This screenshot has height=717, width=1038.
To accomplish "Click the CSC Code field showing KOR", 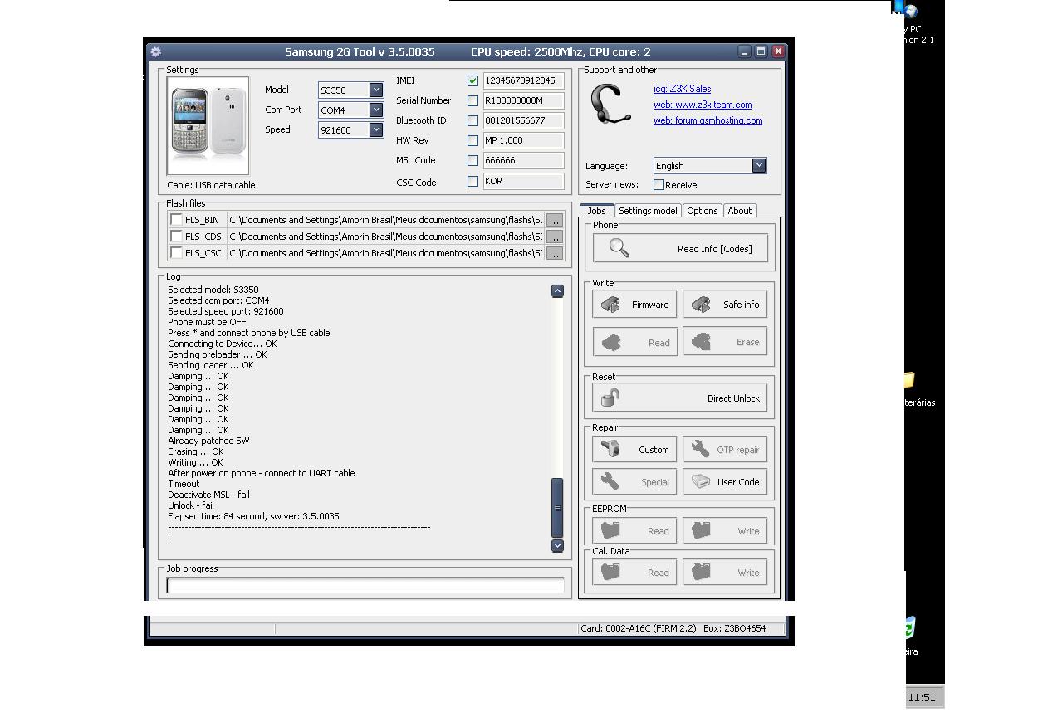I will tap(523, 181).
